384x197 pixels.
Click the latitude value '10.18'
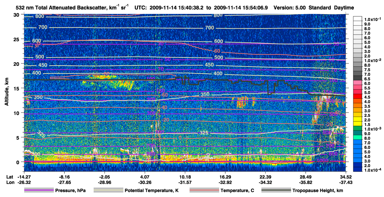tap(185, 177)
